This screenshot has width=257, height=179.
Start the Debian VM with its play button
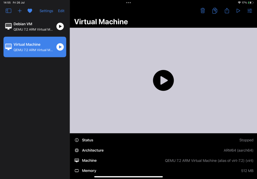coord(60,26)
